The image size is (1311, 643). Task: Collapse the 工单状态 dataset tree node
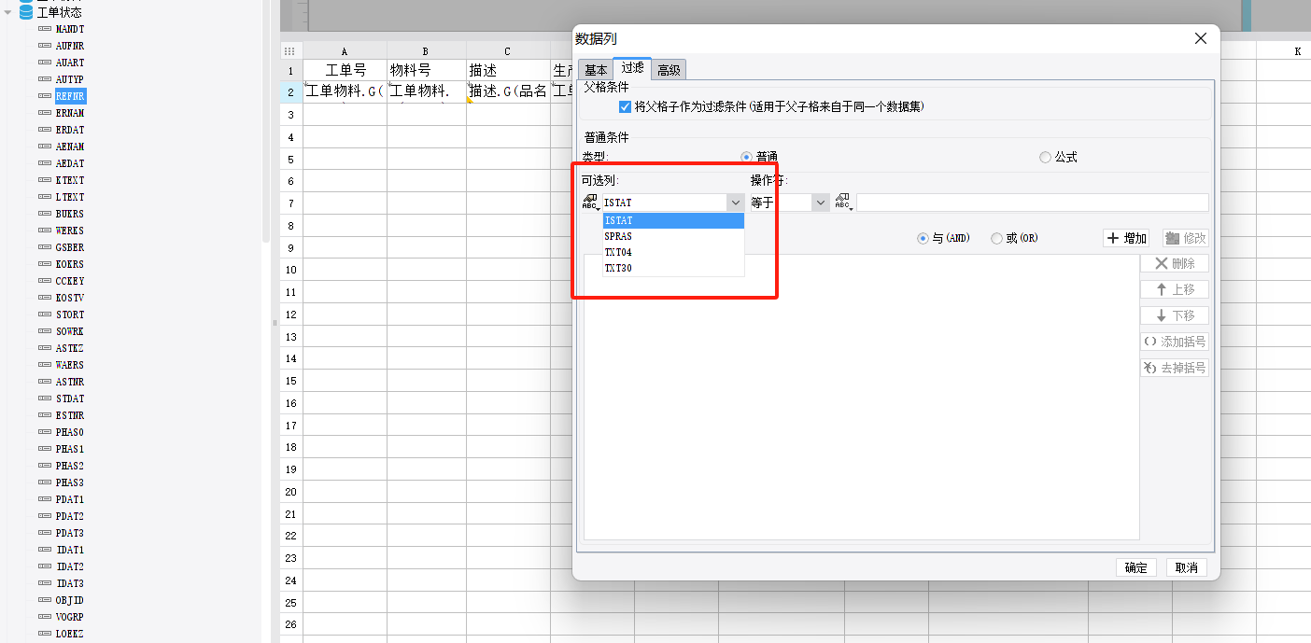pos(7,12)
